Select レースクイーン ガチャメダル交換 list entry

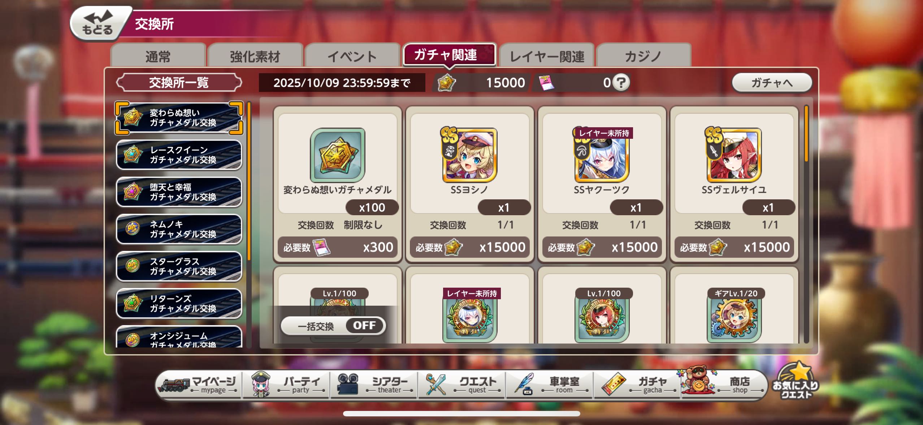[179, 155]
